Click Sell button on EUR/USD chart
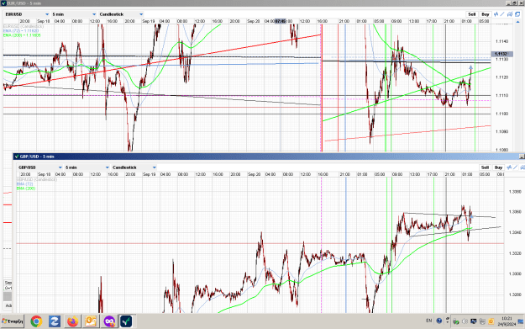Image resolution: width=525 pixels, height=329 pixels. (472, 14)
